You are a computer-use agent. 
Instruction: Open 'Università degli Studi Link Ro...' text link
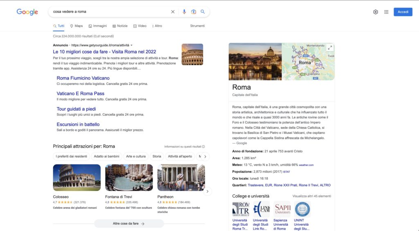(260, 224)
